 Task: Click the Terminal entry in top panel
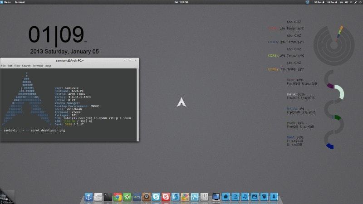[x=20, y=2]
